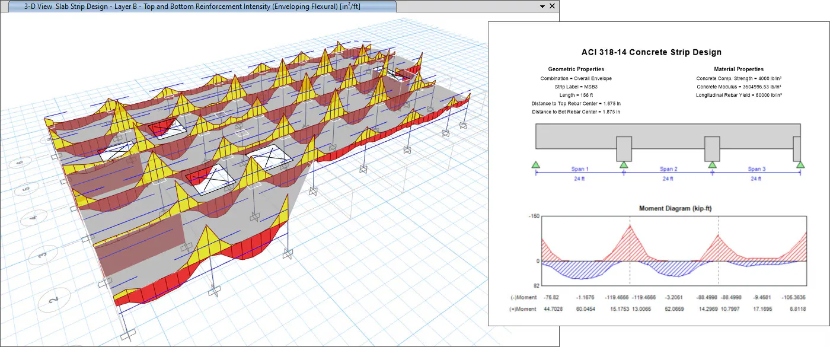The height and width of the screenshot is (347, 830).
Task: Select the green support between Span 2 and 3
Action: tap(712, 165)
